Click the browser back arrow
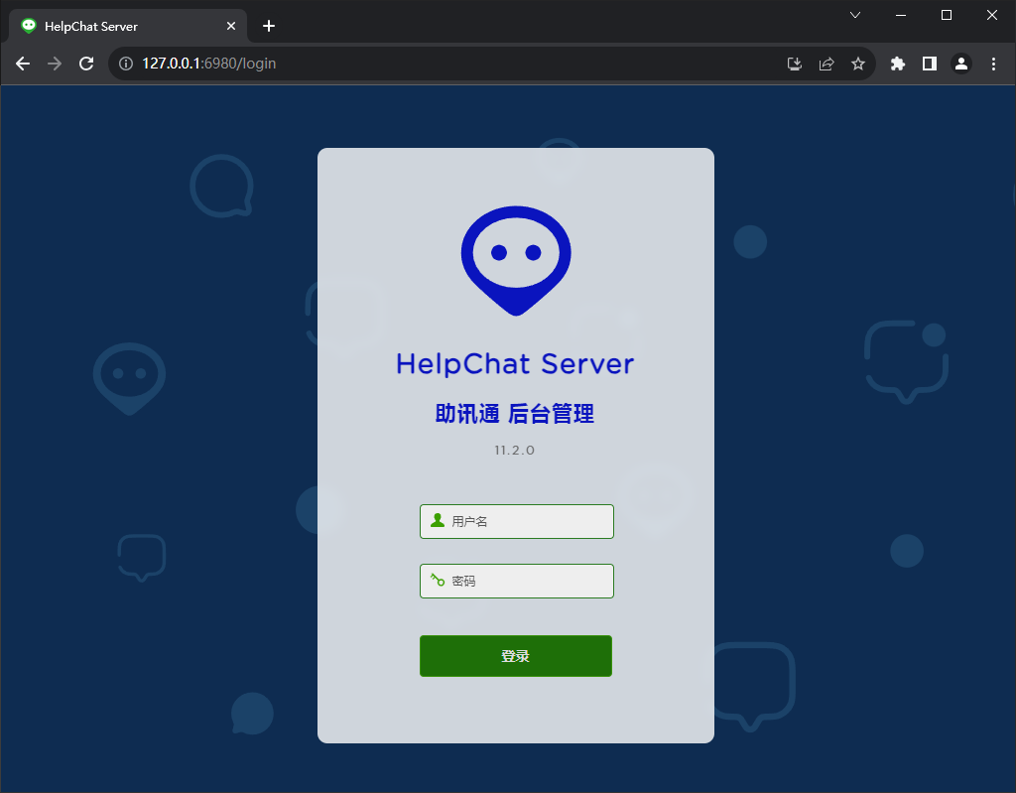1016x793 pixels. coord(23,64)
